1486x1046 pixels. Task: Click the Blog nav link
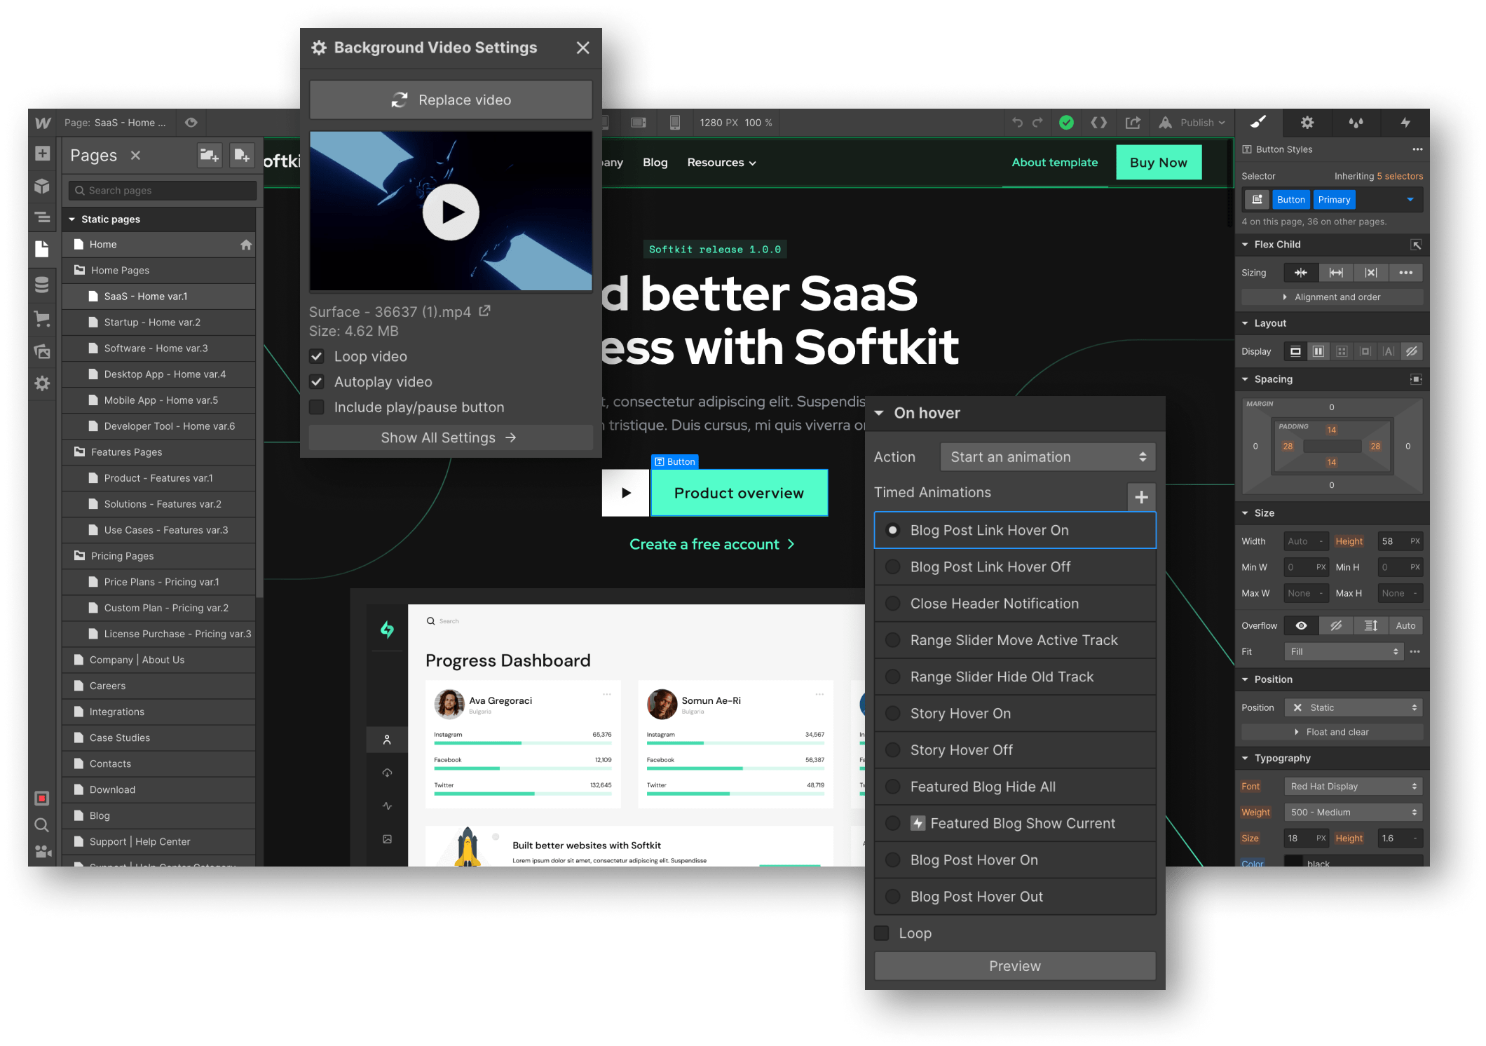click(655, 163)
